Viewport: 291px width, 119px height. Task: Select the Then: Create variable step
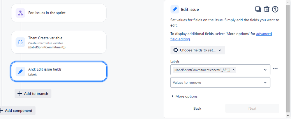point(59,42)
